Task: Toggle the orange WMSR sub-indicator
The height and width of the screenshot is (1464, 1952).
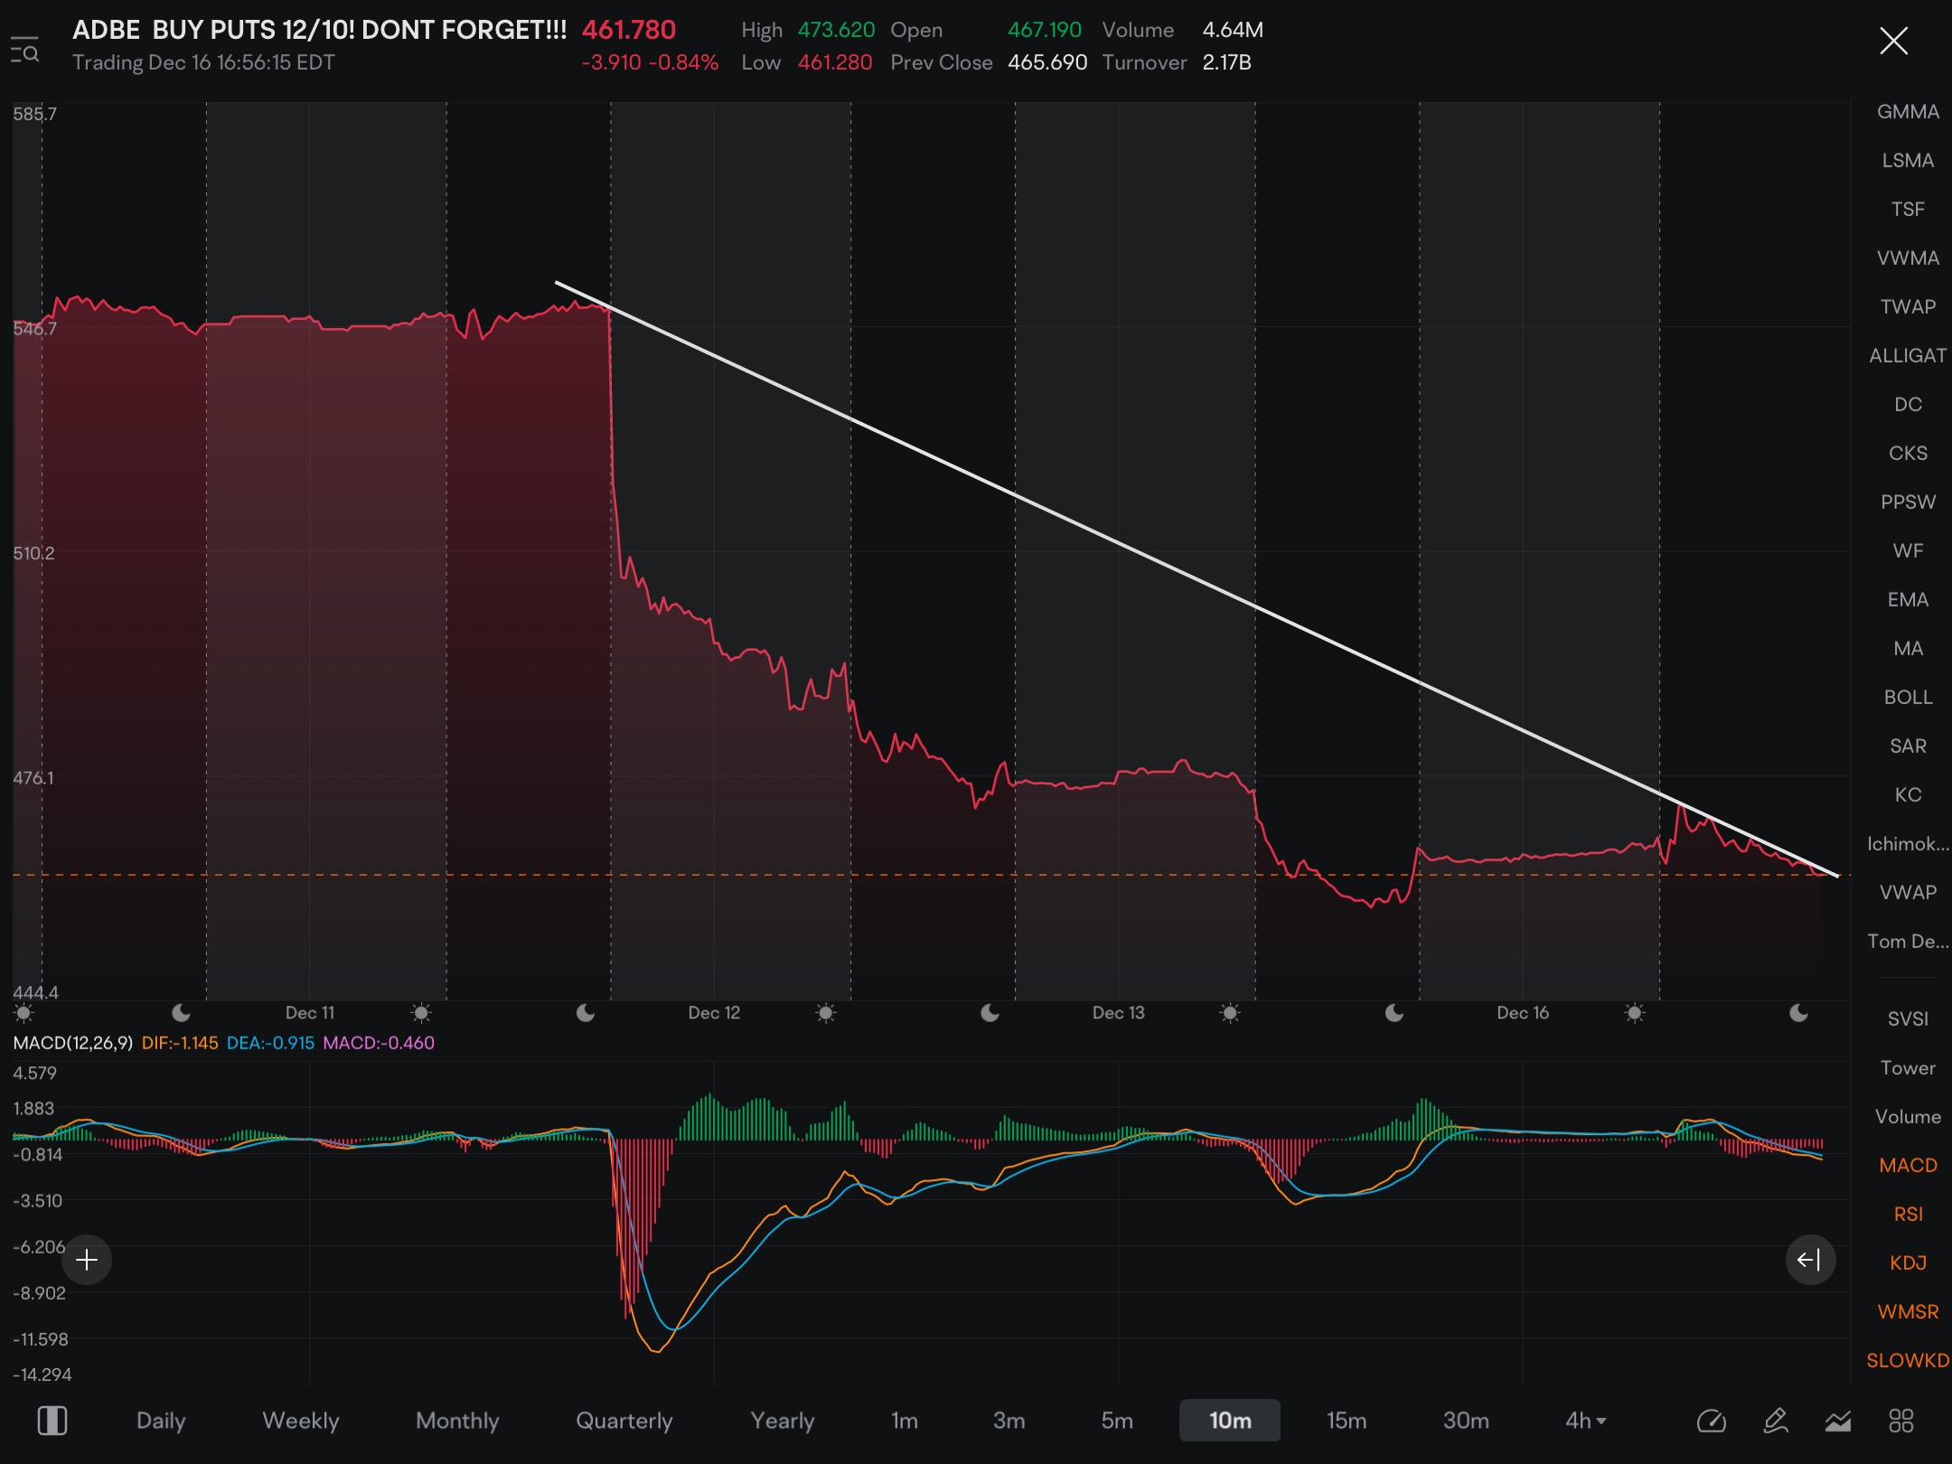Action: 1908,1312
